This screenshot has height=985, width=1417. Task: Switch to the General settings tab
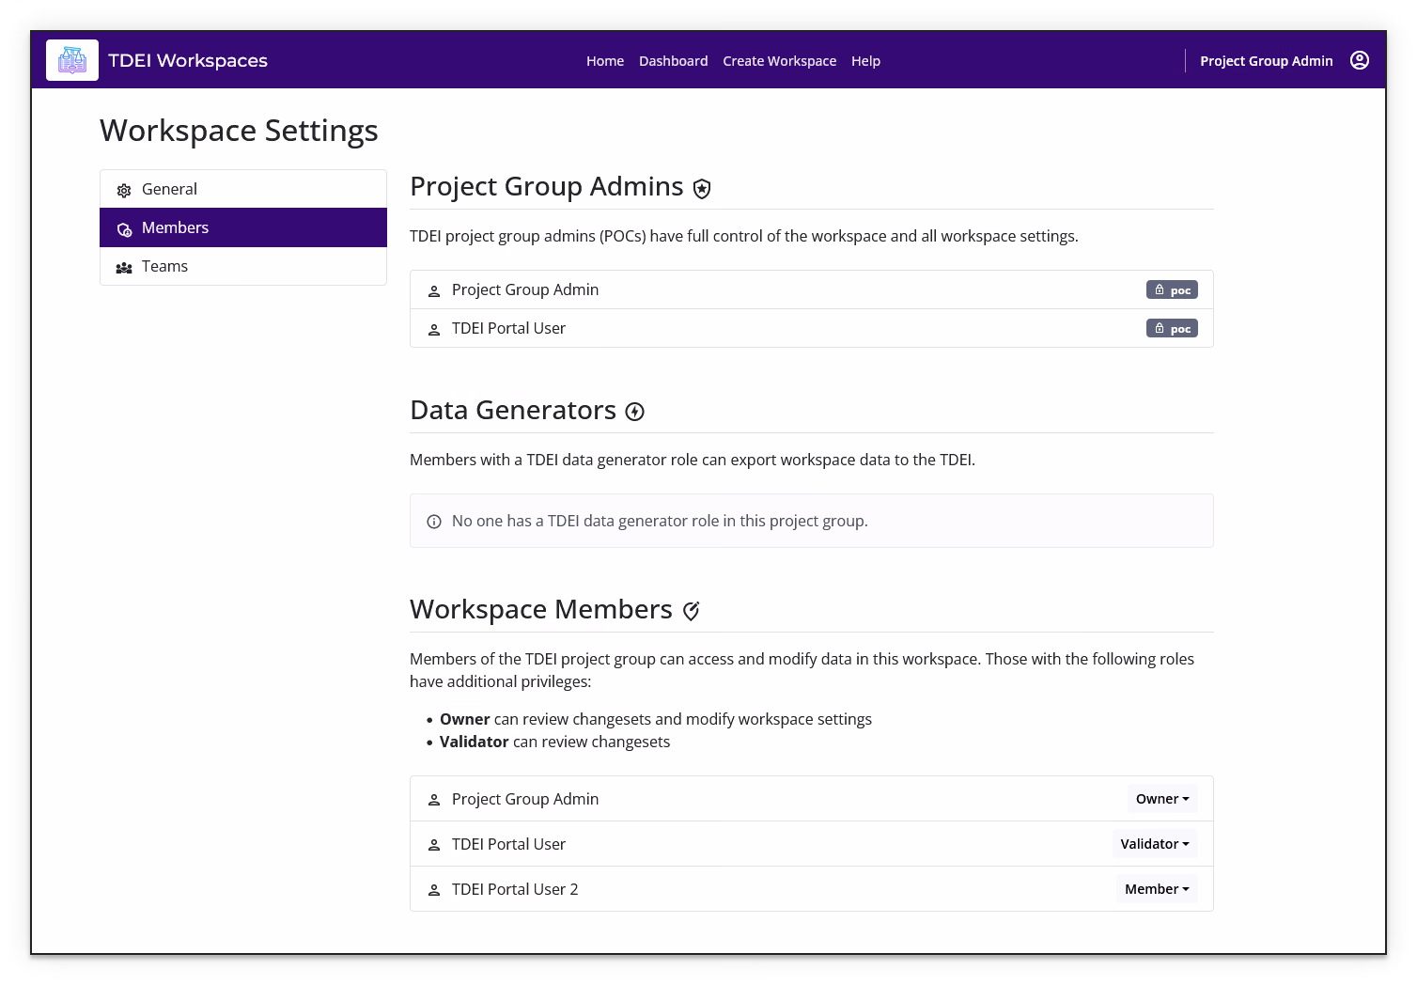[243, 189]
